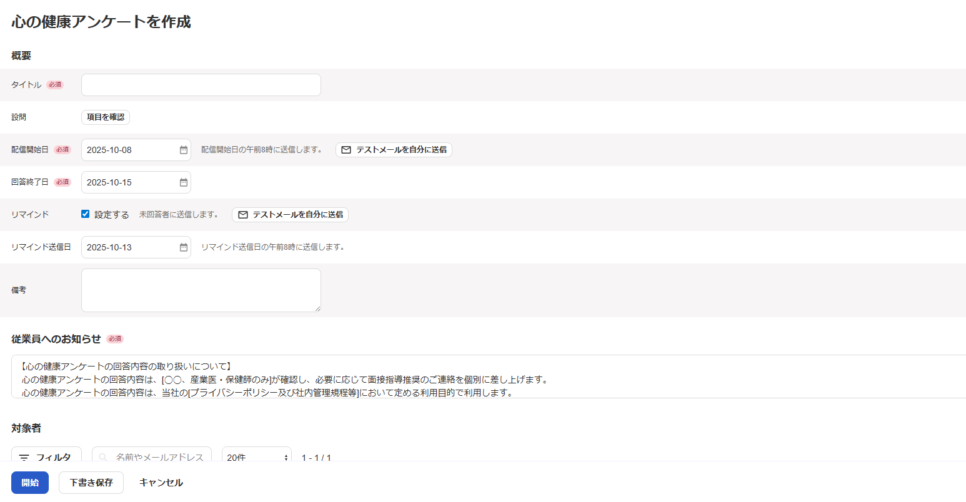Image resolution: width=966 pixels, height=502 pixels.
Task: Click envelope icon in リマインド test mail button
Action: coord(243,215)
